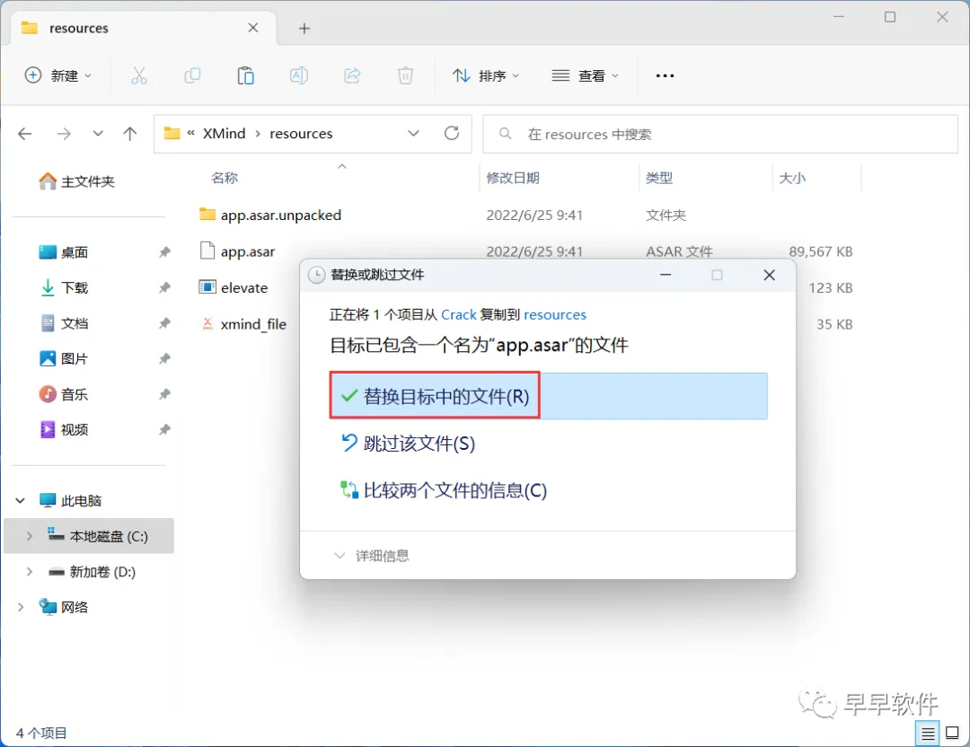Unpin 视频 using its pin icon

(x=164, y=430)
